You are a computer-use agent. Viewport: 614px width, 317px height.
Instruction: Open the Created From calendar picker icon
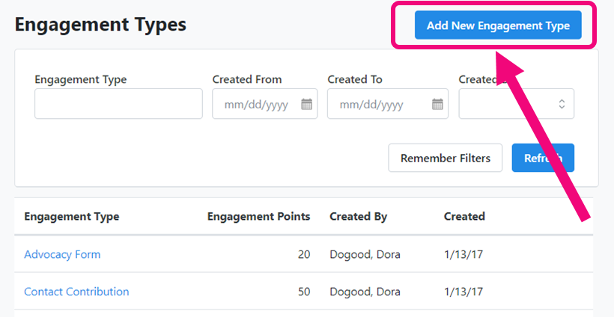click(x=306, y=105)
